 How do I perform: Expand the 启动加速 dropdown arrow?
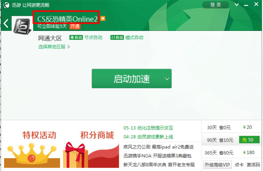167,79
